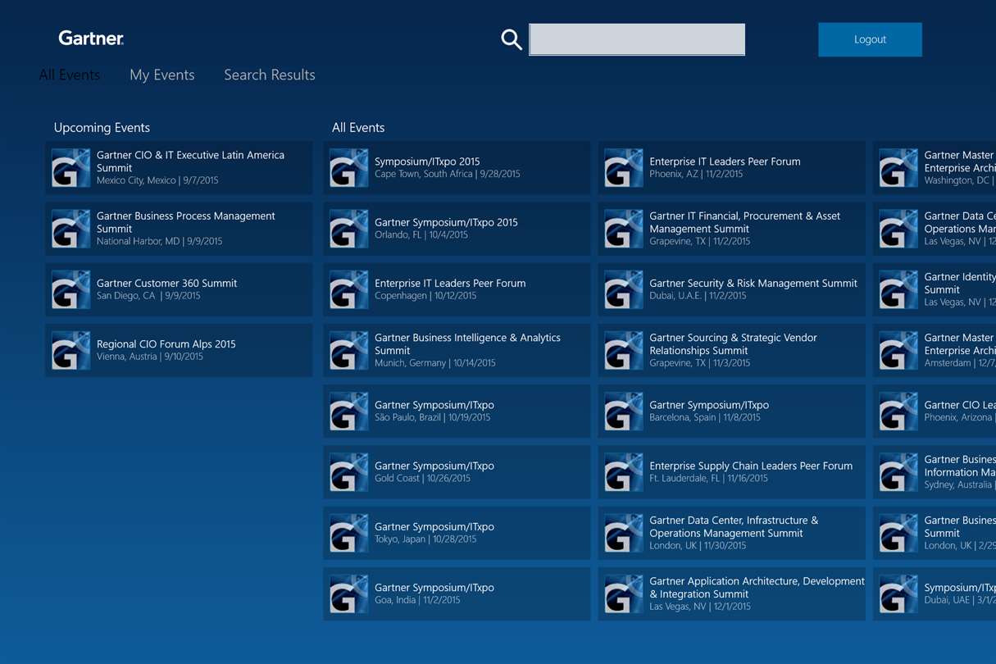
Task: Click 'Dubai, U.A.E. | 11/2/2015' text
Action: click(x=698, y=296)
